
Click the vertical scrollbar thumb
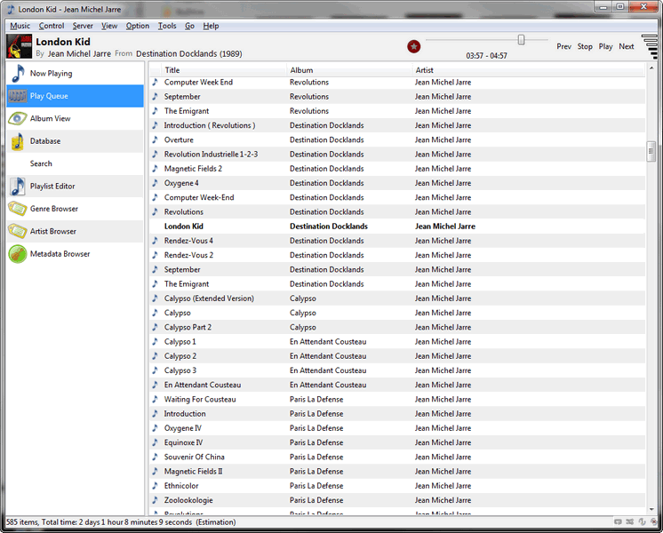pos(651,151)
